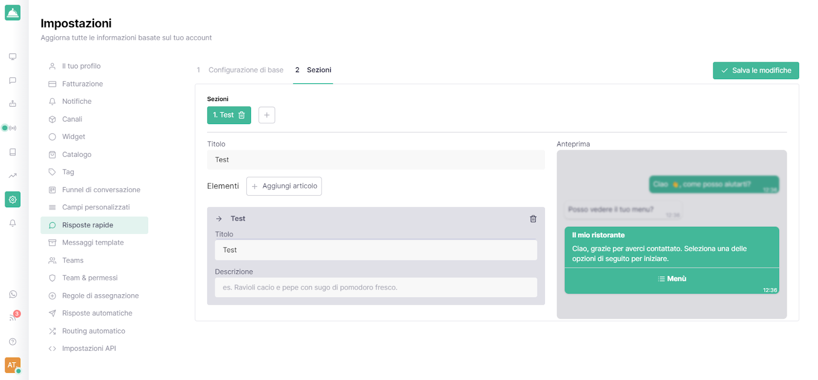Click the Descrizione input field
The width and height of the screenshot is (818, 380).
point(376,288)
